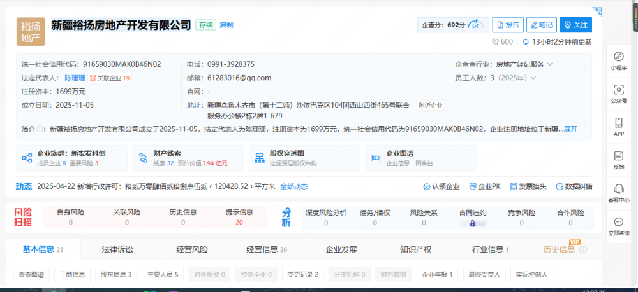This screenshot has height=292, width=638.
Task: Open 风险关系 analysis item
Action: click(x=424, y=218)
